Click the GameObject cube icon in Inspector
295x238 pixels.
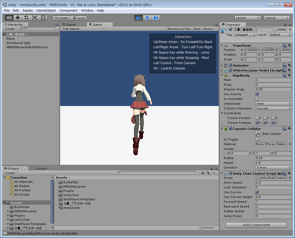[223, 31]
